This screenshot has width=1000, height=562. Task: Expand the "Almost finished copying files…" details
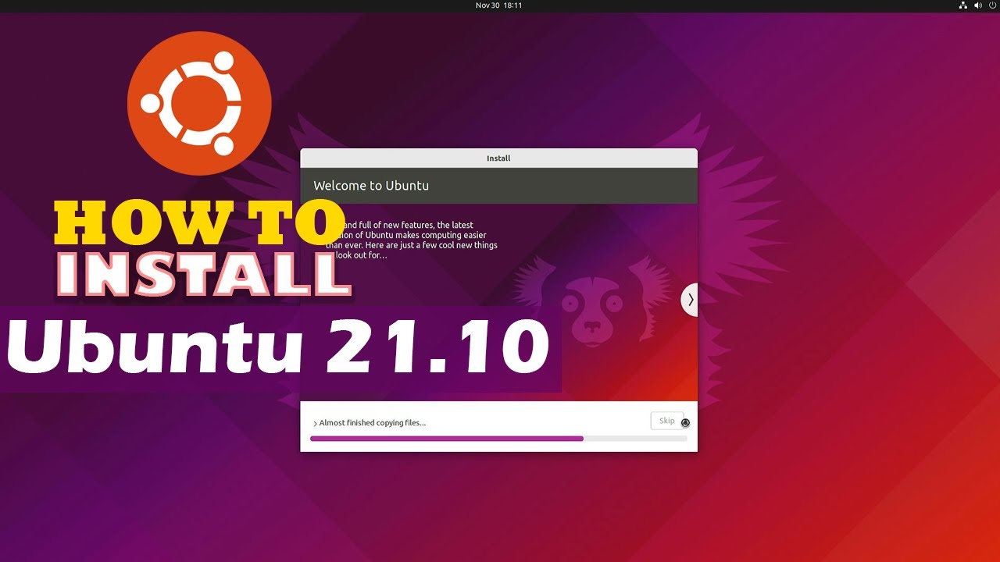click(x=370, y=423)
